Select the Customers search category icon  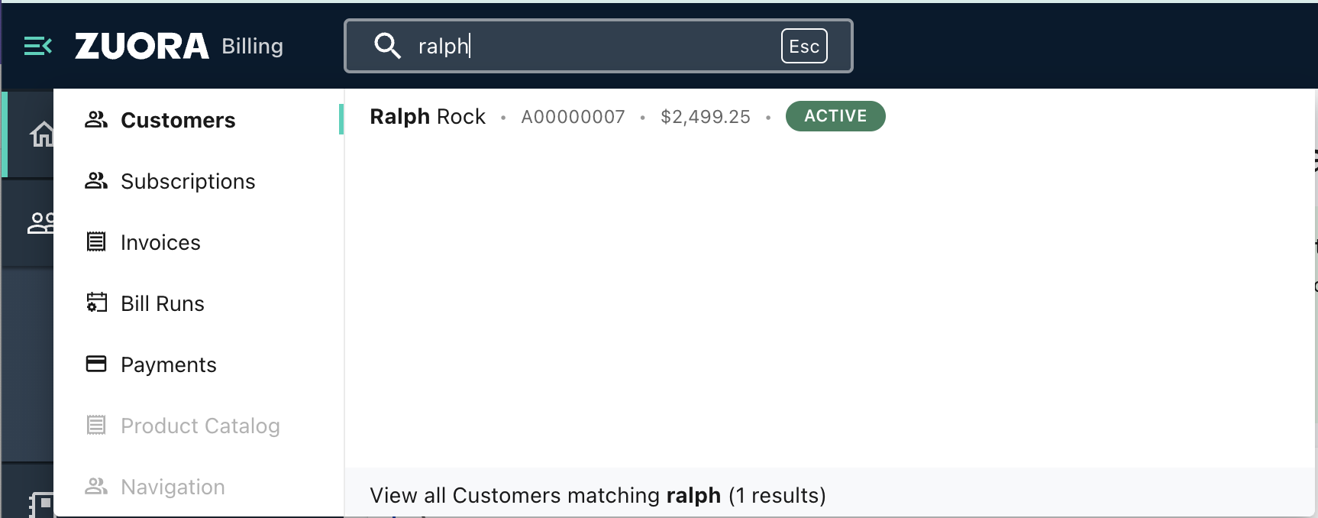pos(96,119)
